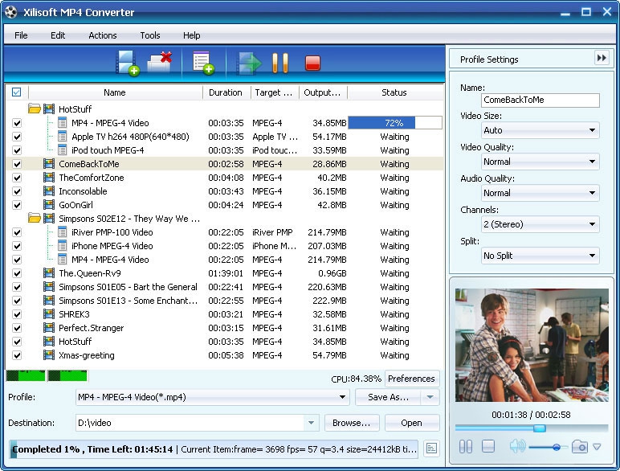Click the Add File toolbar icon

coord(128,63)
